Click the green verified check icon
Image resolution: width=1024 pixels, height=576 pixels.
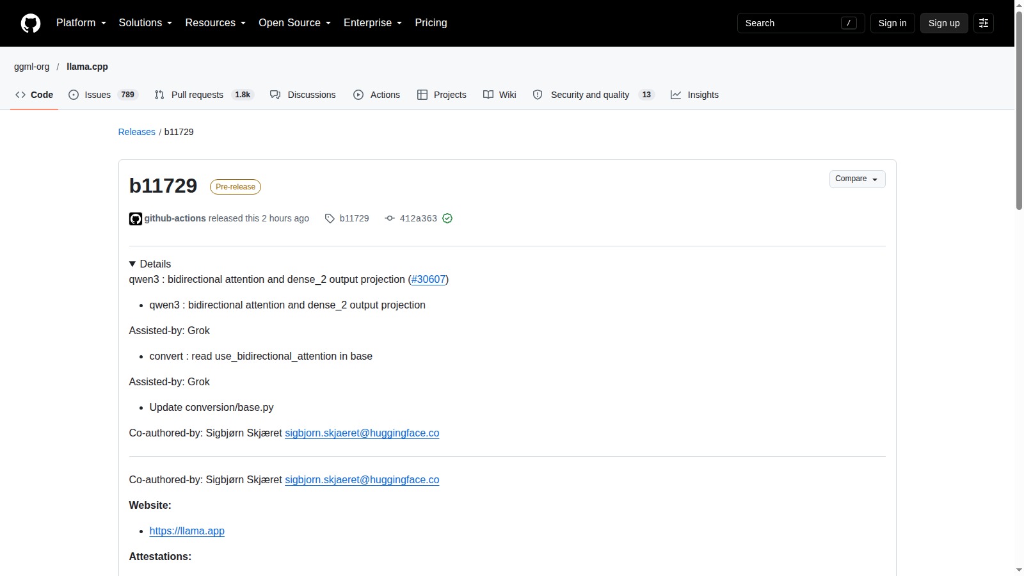click(447, 219)
